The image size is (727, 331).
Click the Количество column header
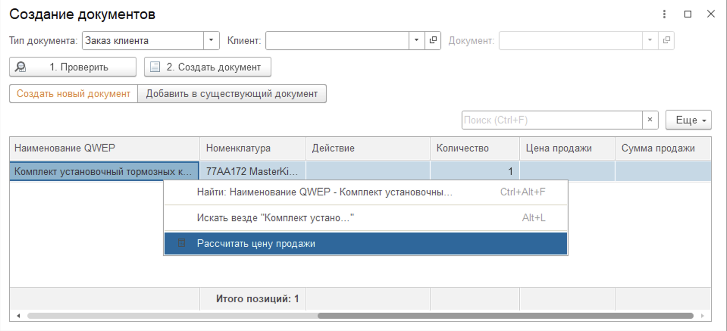[x=475, y=148]
